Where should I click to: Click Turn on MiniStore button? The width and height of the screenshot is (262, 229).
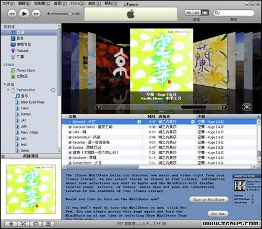coord(209,199)
